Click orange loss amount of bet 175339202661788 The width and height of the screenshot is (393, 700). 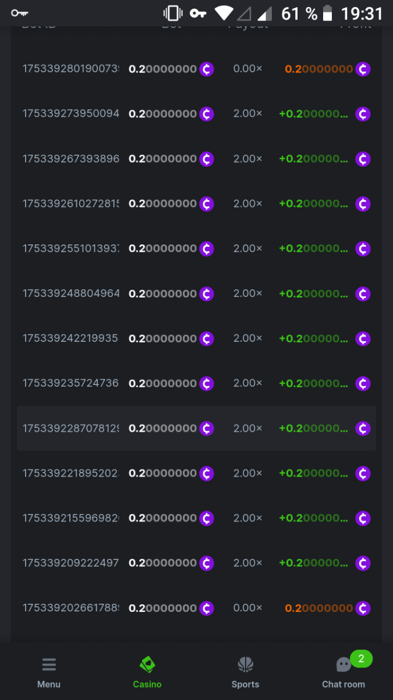[318, 608]
